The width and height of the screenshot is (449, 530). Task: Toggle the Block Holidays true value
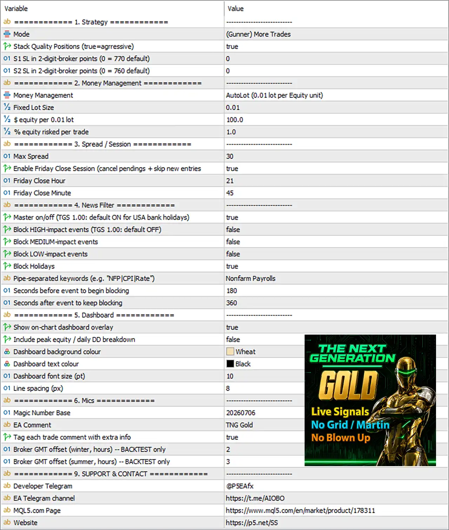pyautogui.click(x=232, y=266)
